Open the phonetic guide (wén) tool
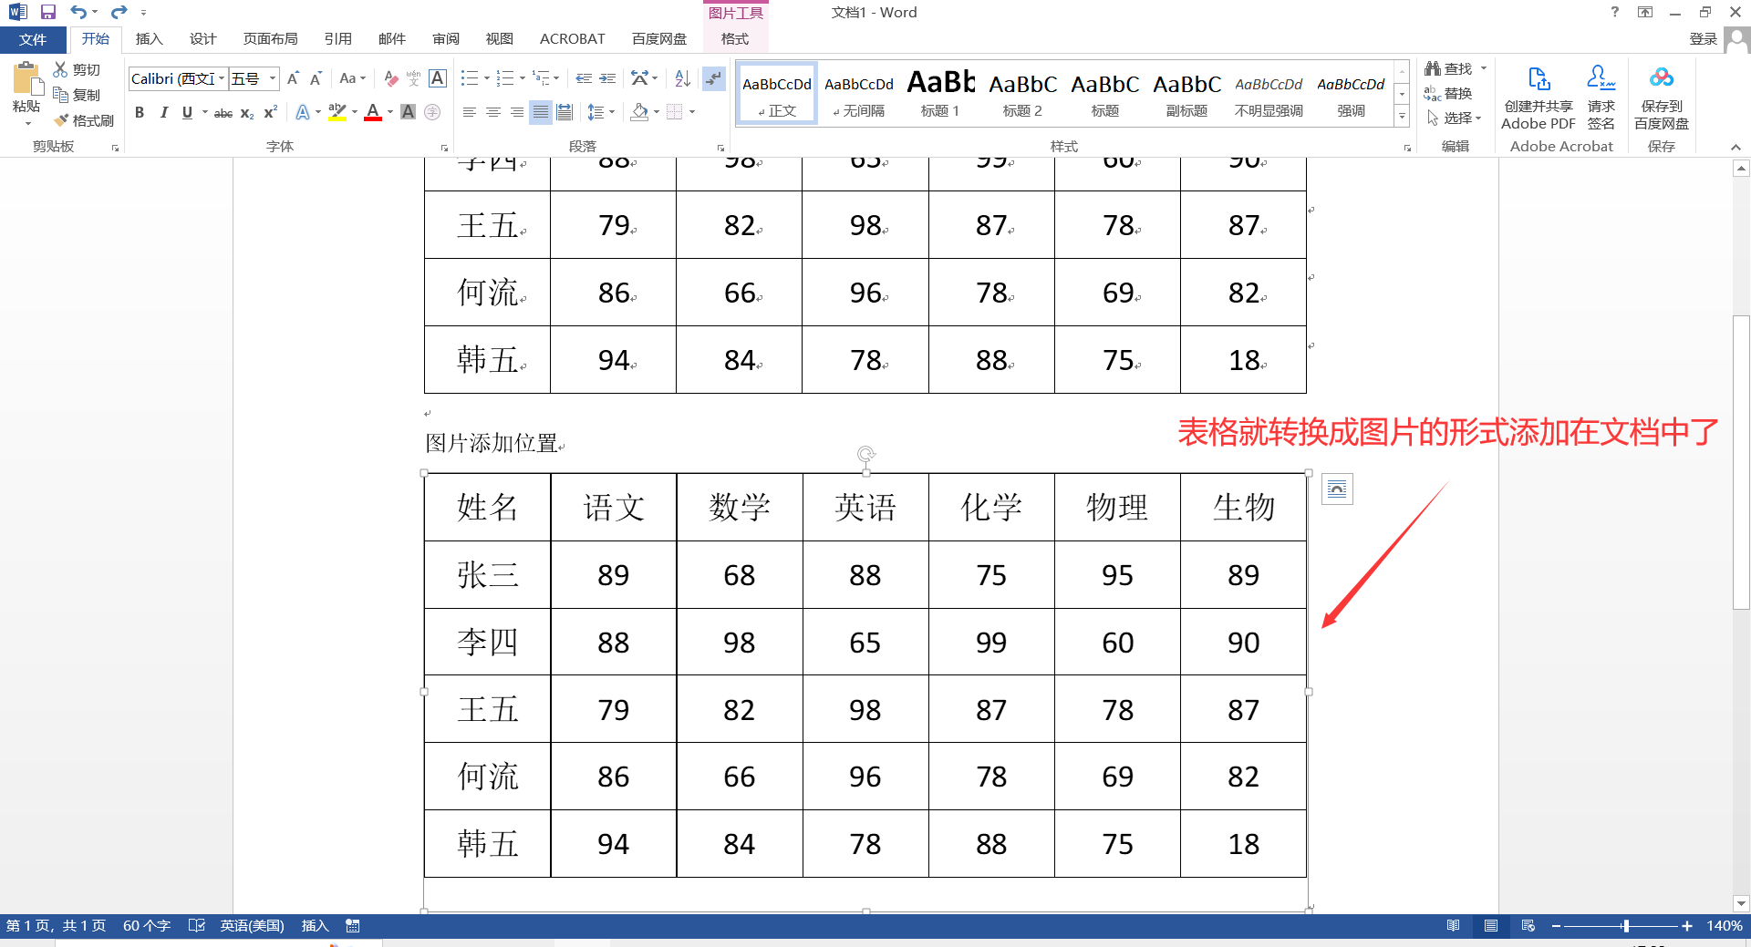Screen dimensions: 1751x947 [413, 78]
